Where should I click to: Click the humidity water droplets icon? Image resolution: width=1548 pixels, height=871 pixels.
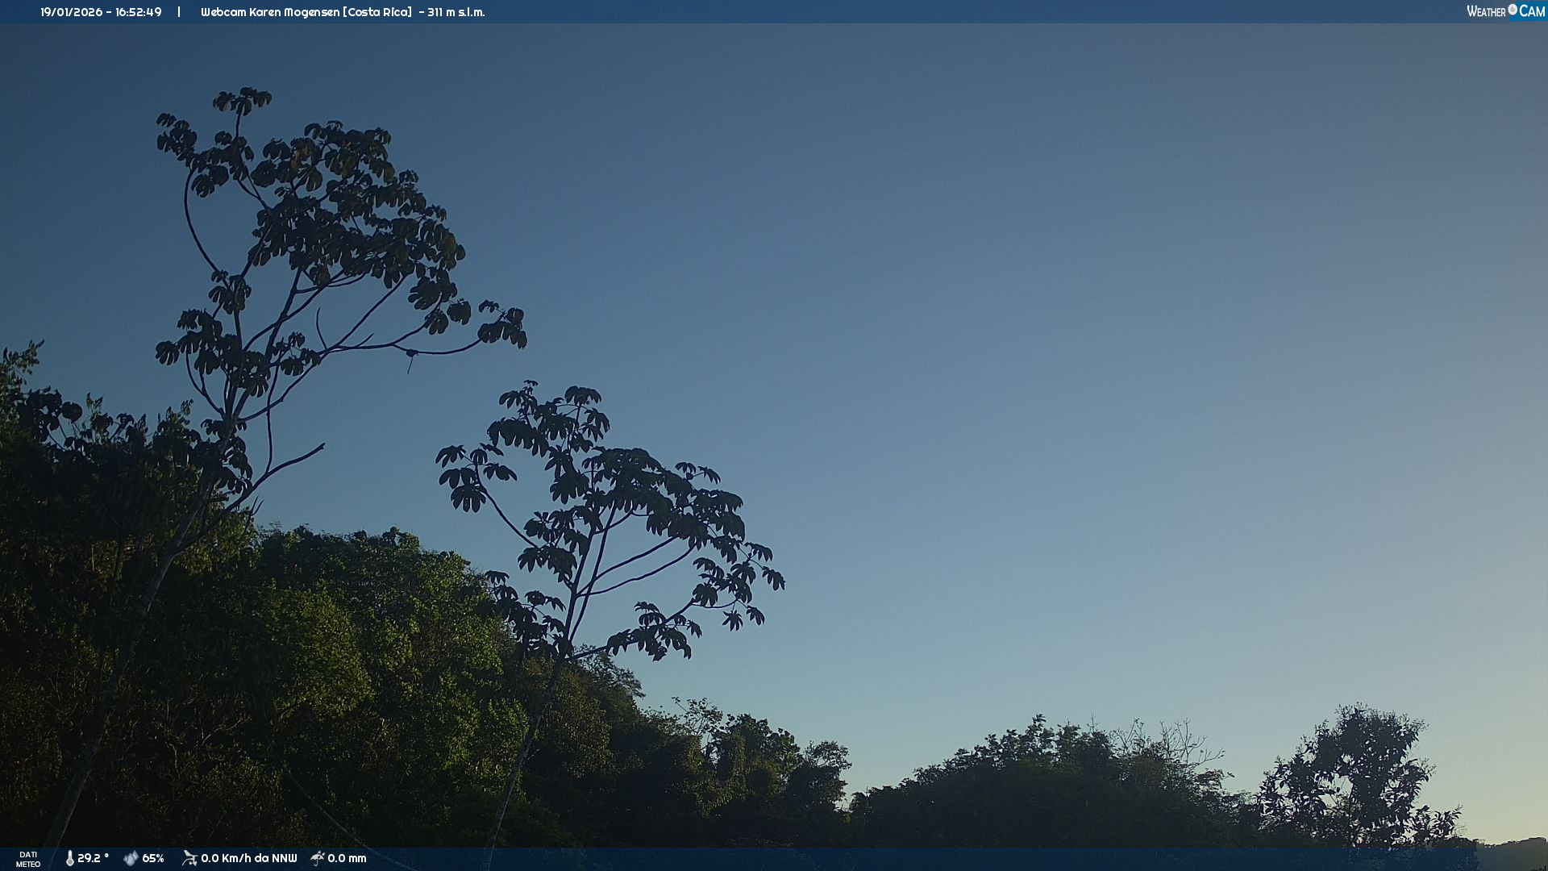pyautogui.click(x=131, y=858)
